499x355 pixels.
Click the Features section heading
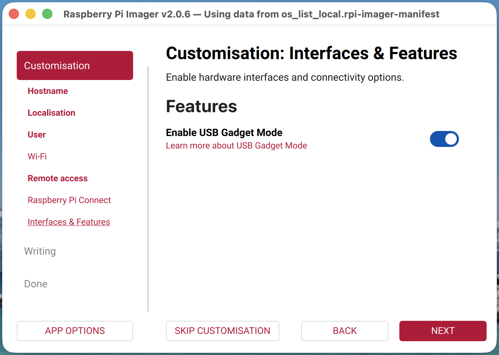click(x=201, y=106)
